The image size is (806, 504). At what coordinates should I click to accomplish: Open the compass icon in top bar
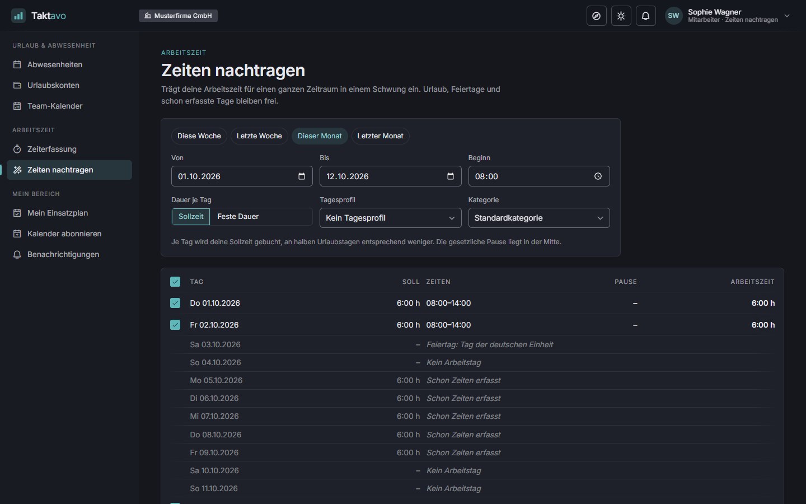coord(597,16)
